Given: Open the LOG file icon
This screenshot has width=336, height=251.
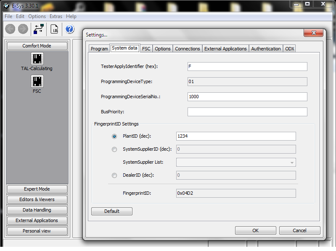Looking at the screenshot, I should (55, 29).
